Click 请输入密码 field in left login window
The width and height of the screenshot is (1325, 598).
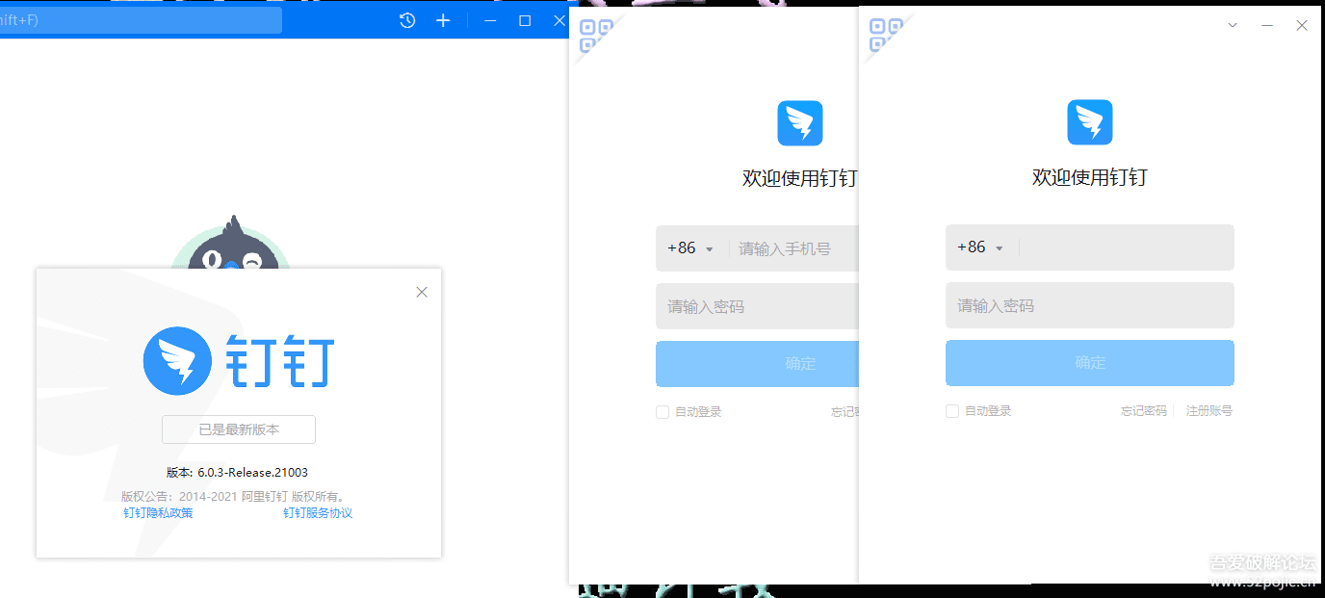[757, 307]
